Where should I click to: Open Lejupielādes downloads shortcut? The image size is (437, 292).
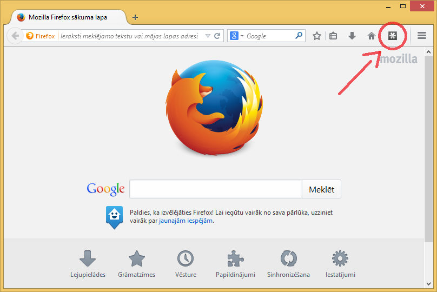tap(88, 264)
